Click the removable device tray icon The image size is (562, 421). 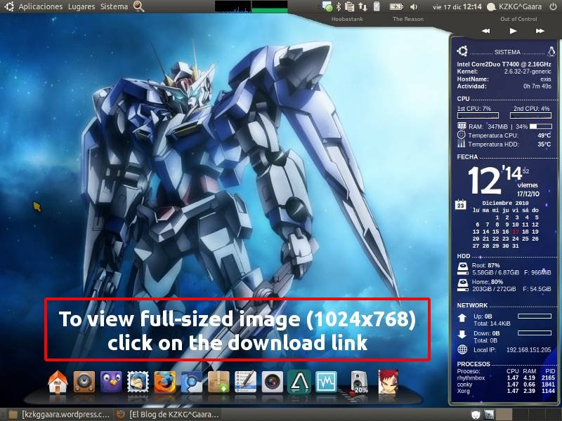tap(377, 6)
